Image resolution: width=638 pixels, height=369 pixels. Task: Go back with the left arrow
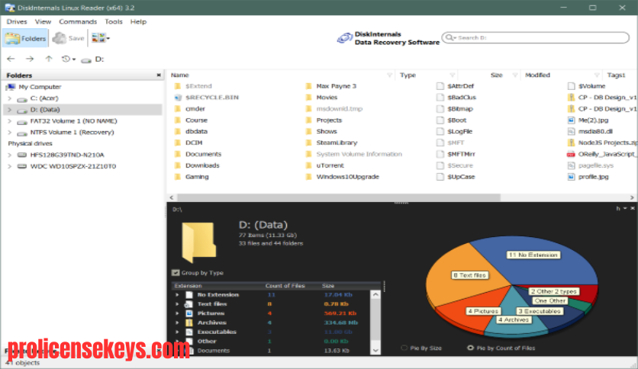click(x=11, y=59)
